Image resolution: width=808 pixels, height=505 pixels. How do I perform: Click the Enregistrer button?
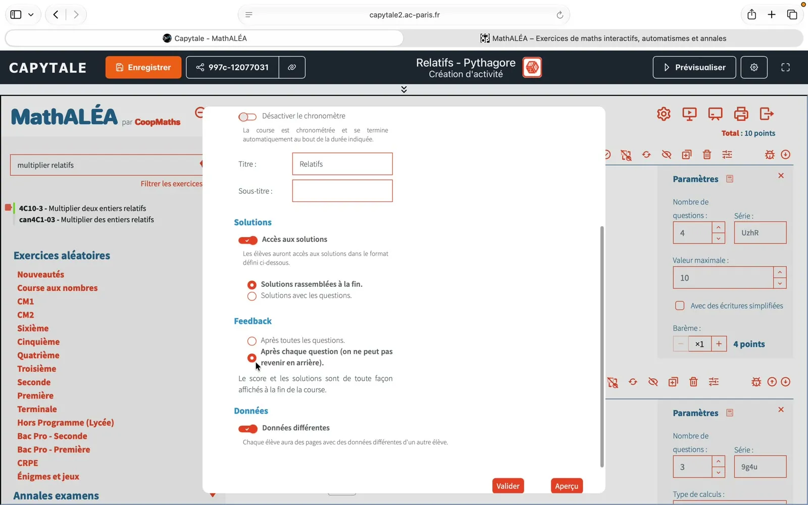pos(143,67)
